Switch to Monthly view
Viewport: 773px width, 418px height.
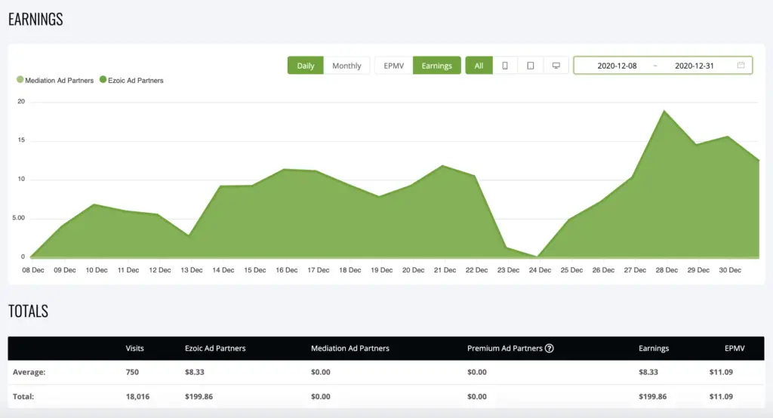point(346,66)
